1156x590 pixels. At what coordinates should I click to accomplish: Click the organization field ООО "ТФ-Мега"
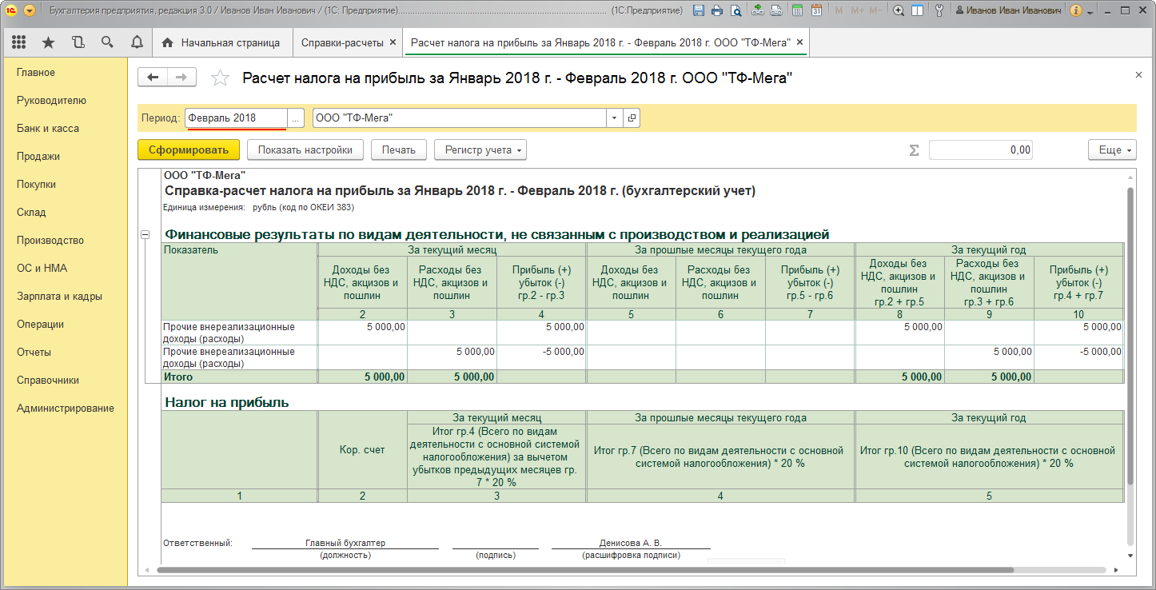(x=459, y=118)
